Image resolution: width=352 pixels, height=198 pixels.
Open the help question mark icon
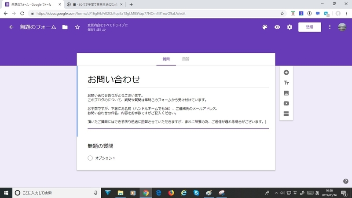pos(346,181)
